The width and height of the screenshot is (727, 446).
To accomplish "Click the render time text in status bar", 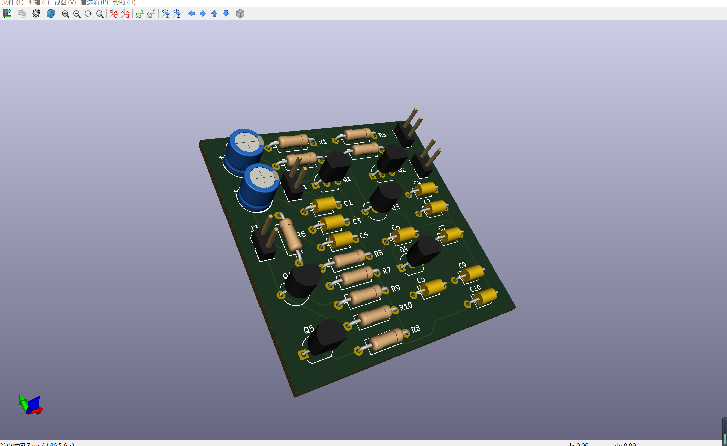I will pos(38,444).
